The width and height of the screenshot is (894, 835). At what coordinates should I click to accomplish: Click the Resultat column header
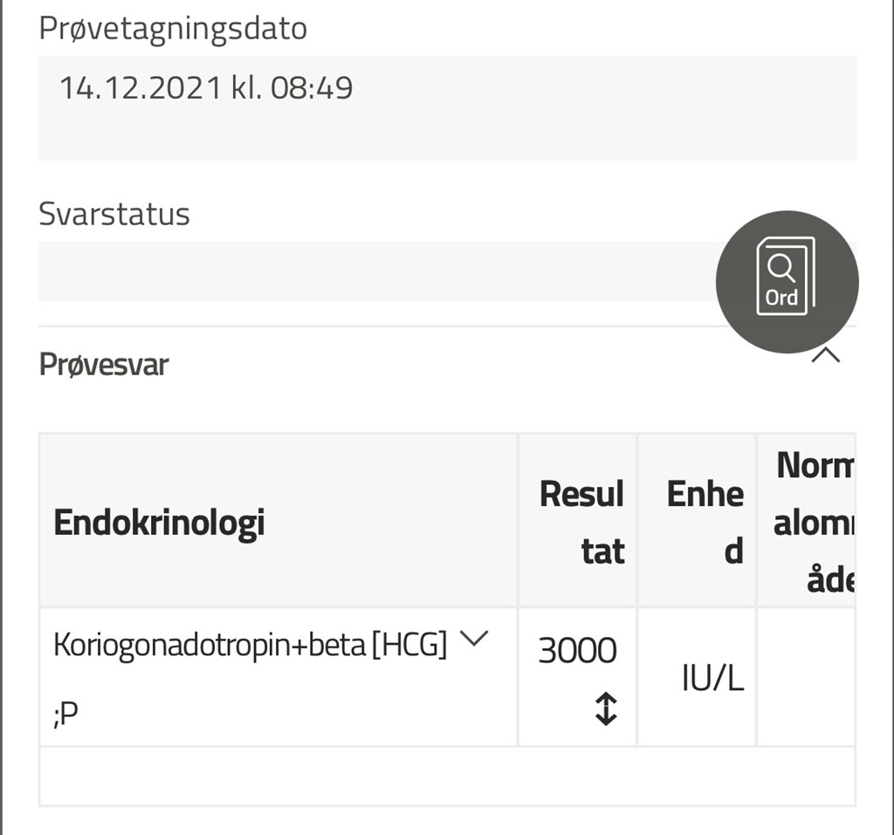581,522
